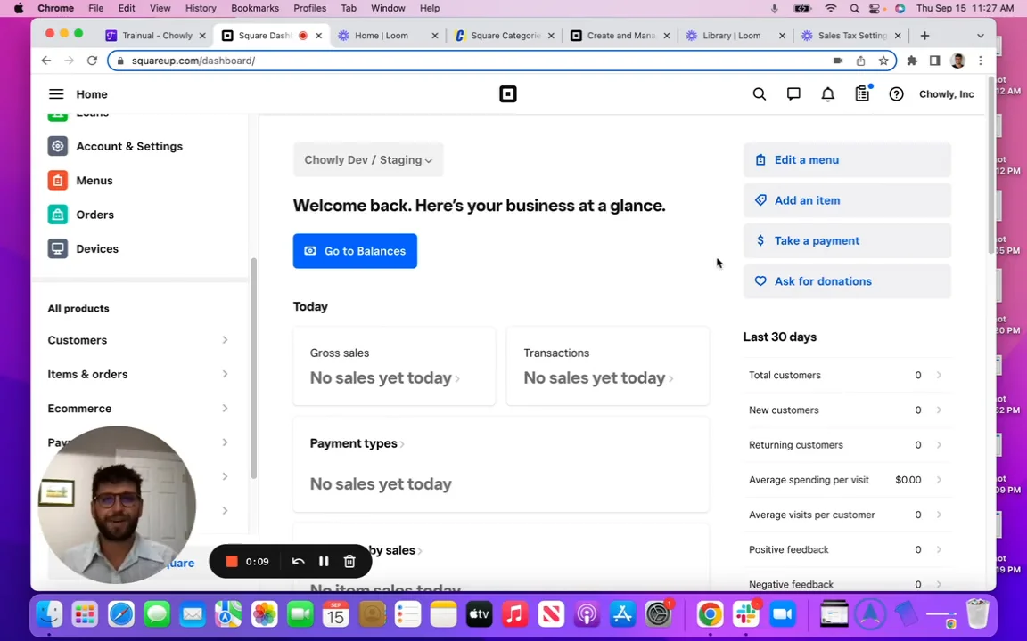Open the Chrome tab search chevron
This screenshot has width=1027, height=641.
pyautogui.click(x=981, y=36)
